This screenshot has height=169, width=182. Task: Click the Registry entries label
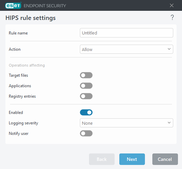point(22,96)
